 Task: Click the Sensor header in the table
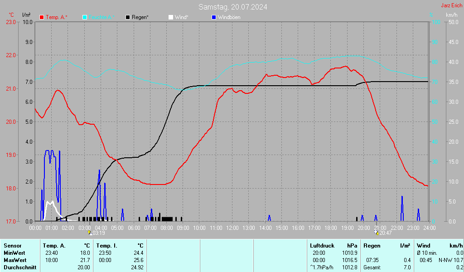pyautogui.click(x=12, y=245)
